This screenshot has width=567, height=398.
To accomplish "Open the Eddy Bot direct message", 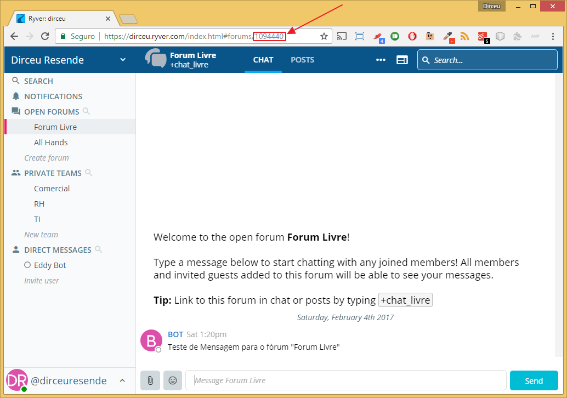I will (x=50, y=265).
